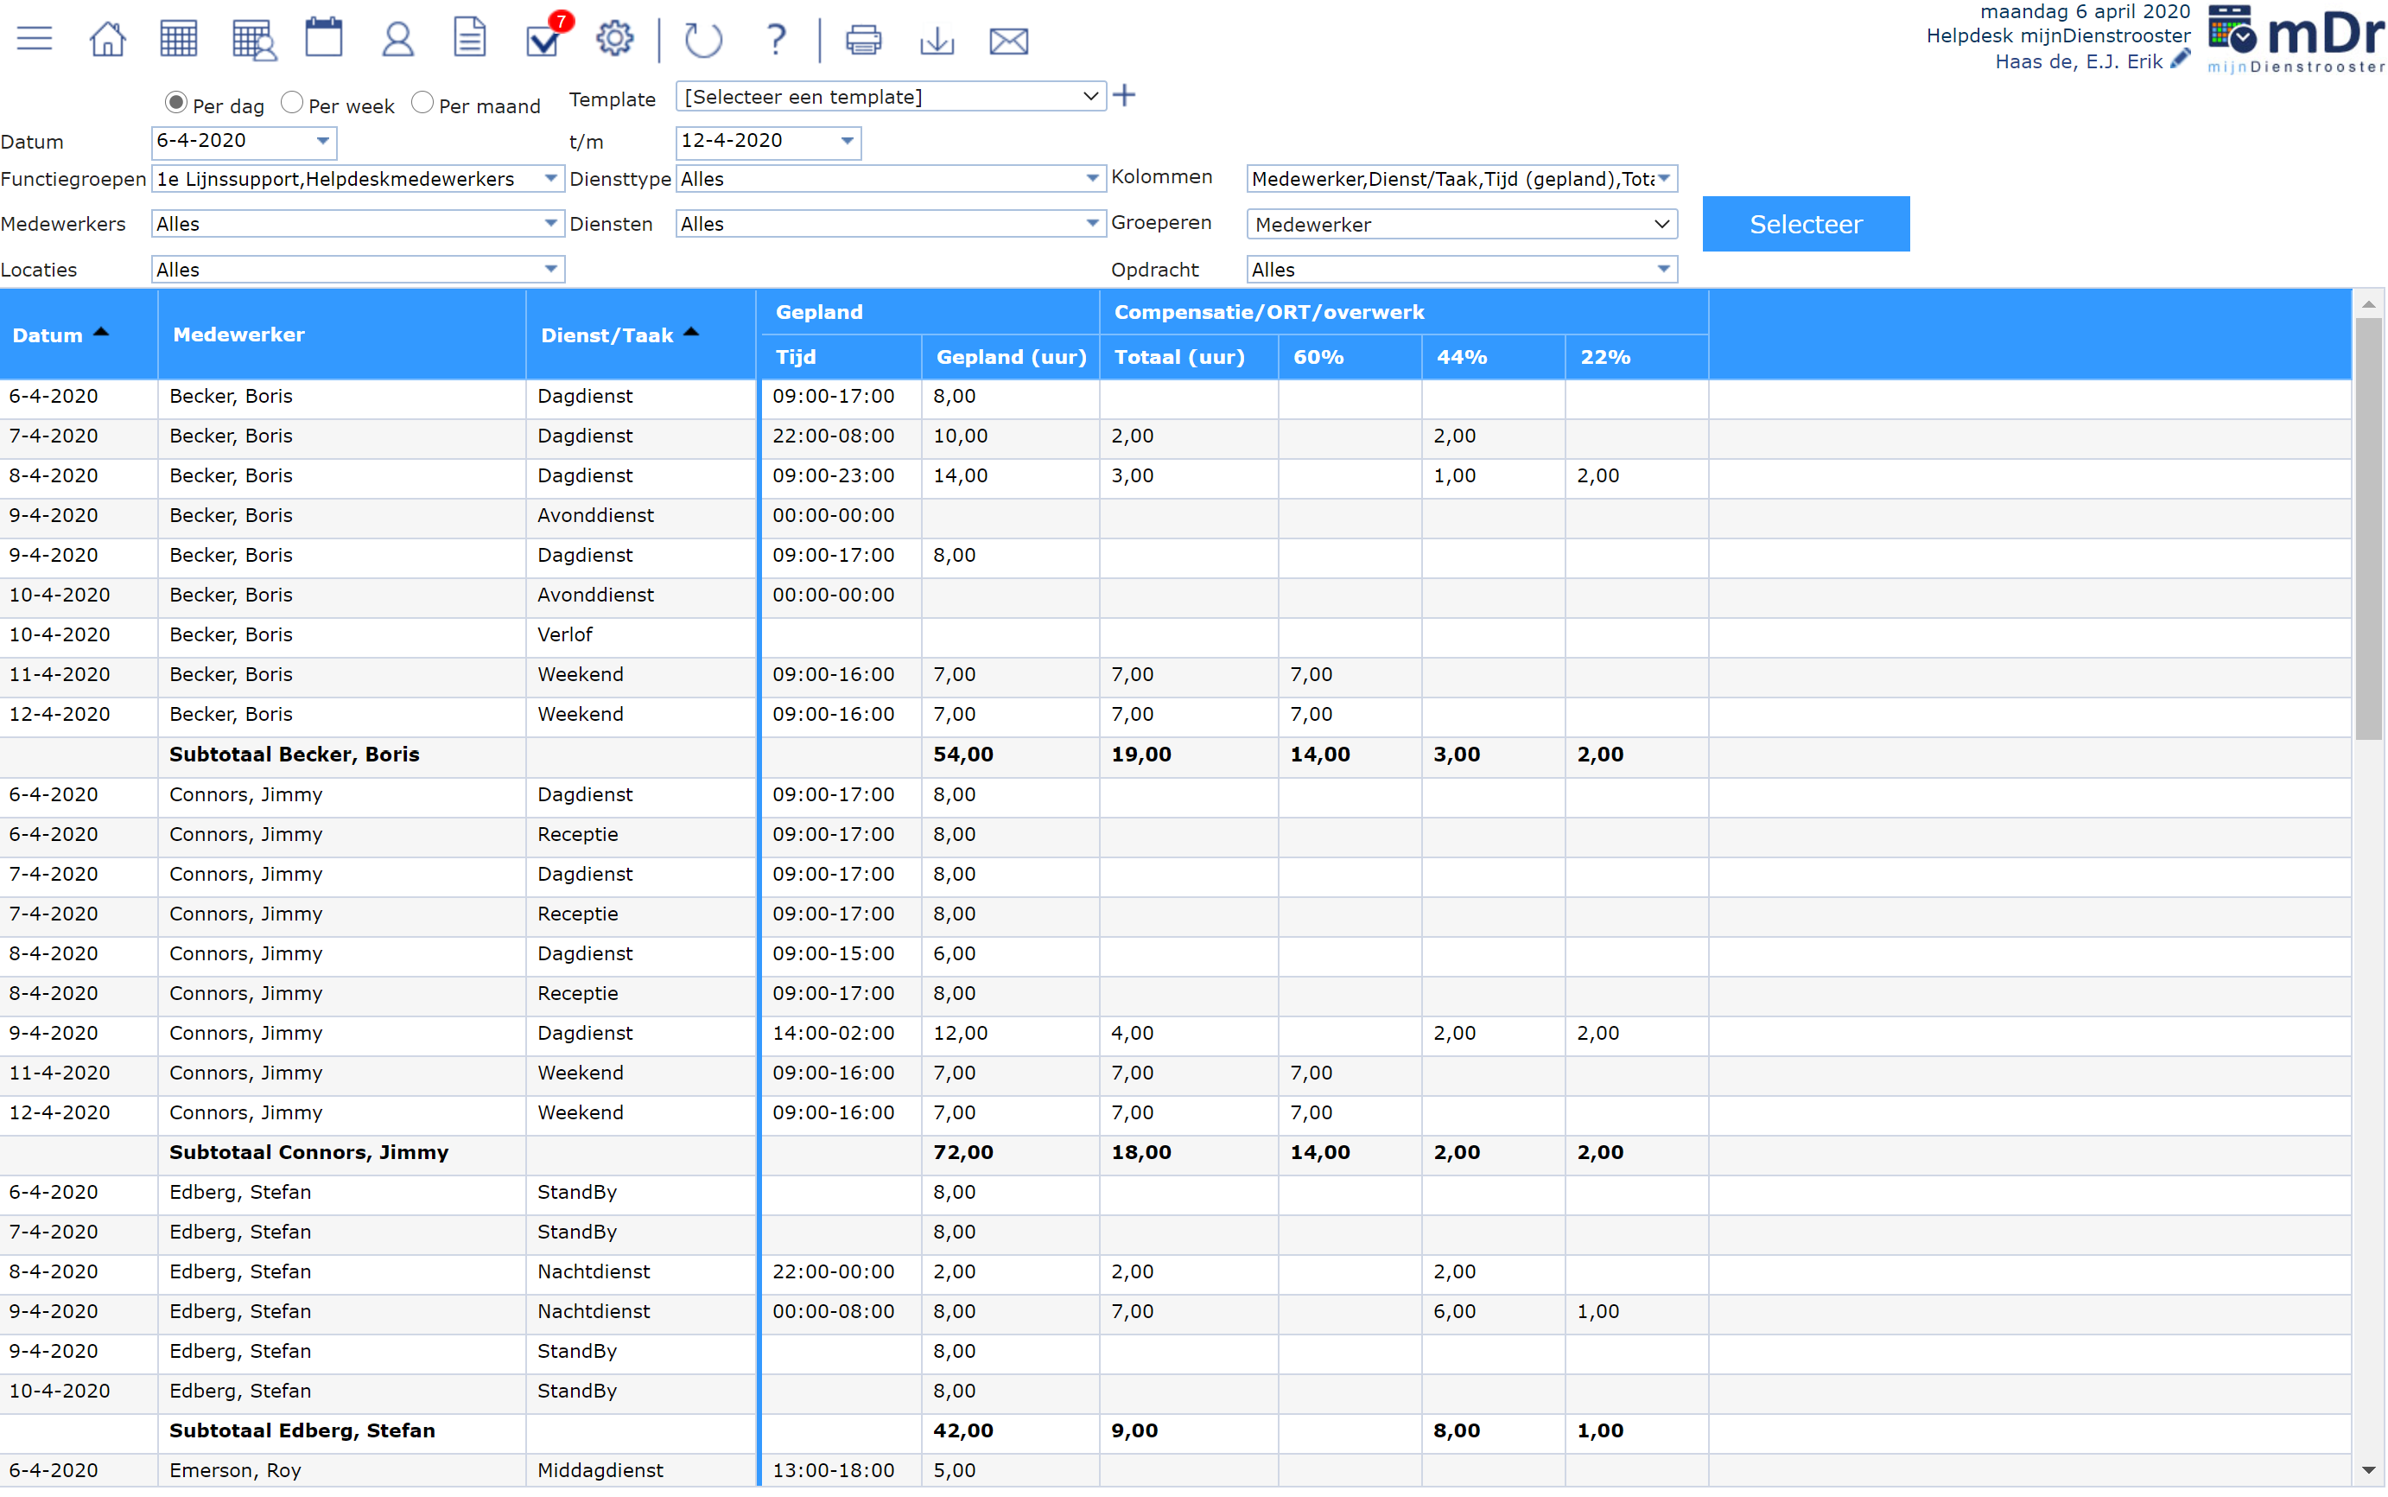The height and width of the screenshot is (1497, 2388).
Task: Open the roster with person icon
Action: click(x=253, y=40)
